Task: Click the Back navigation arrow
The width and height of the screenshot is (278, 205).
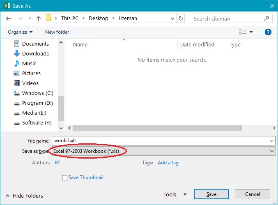Action: pos(8,18)
